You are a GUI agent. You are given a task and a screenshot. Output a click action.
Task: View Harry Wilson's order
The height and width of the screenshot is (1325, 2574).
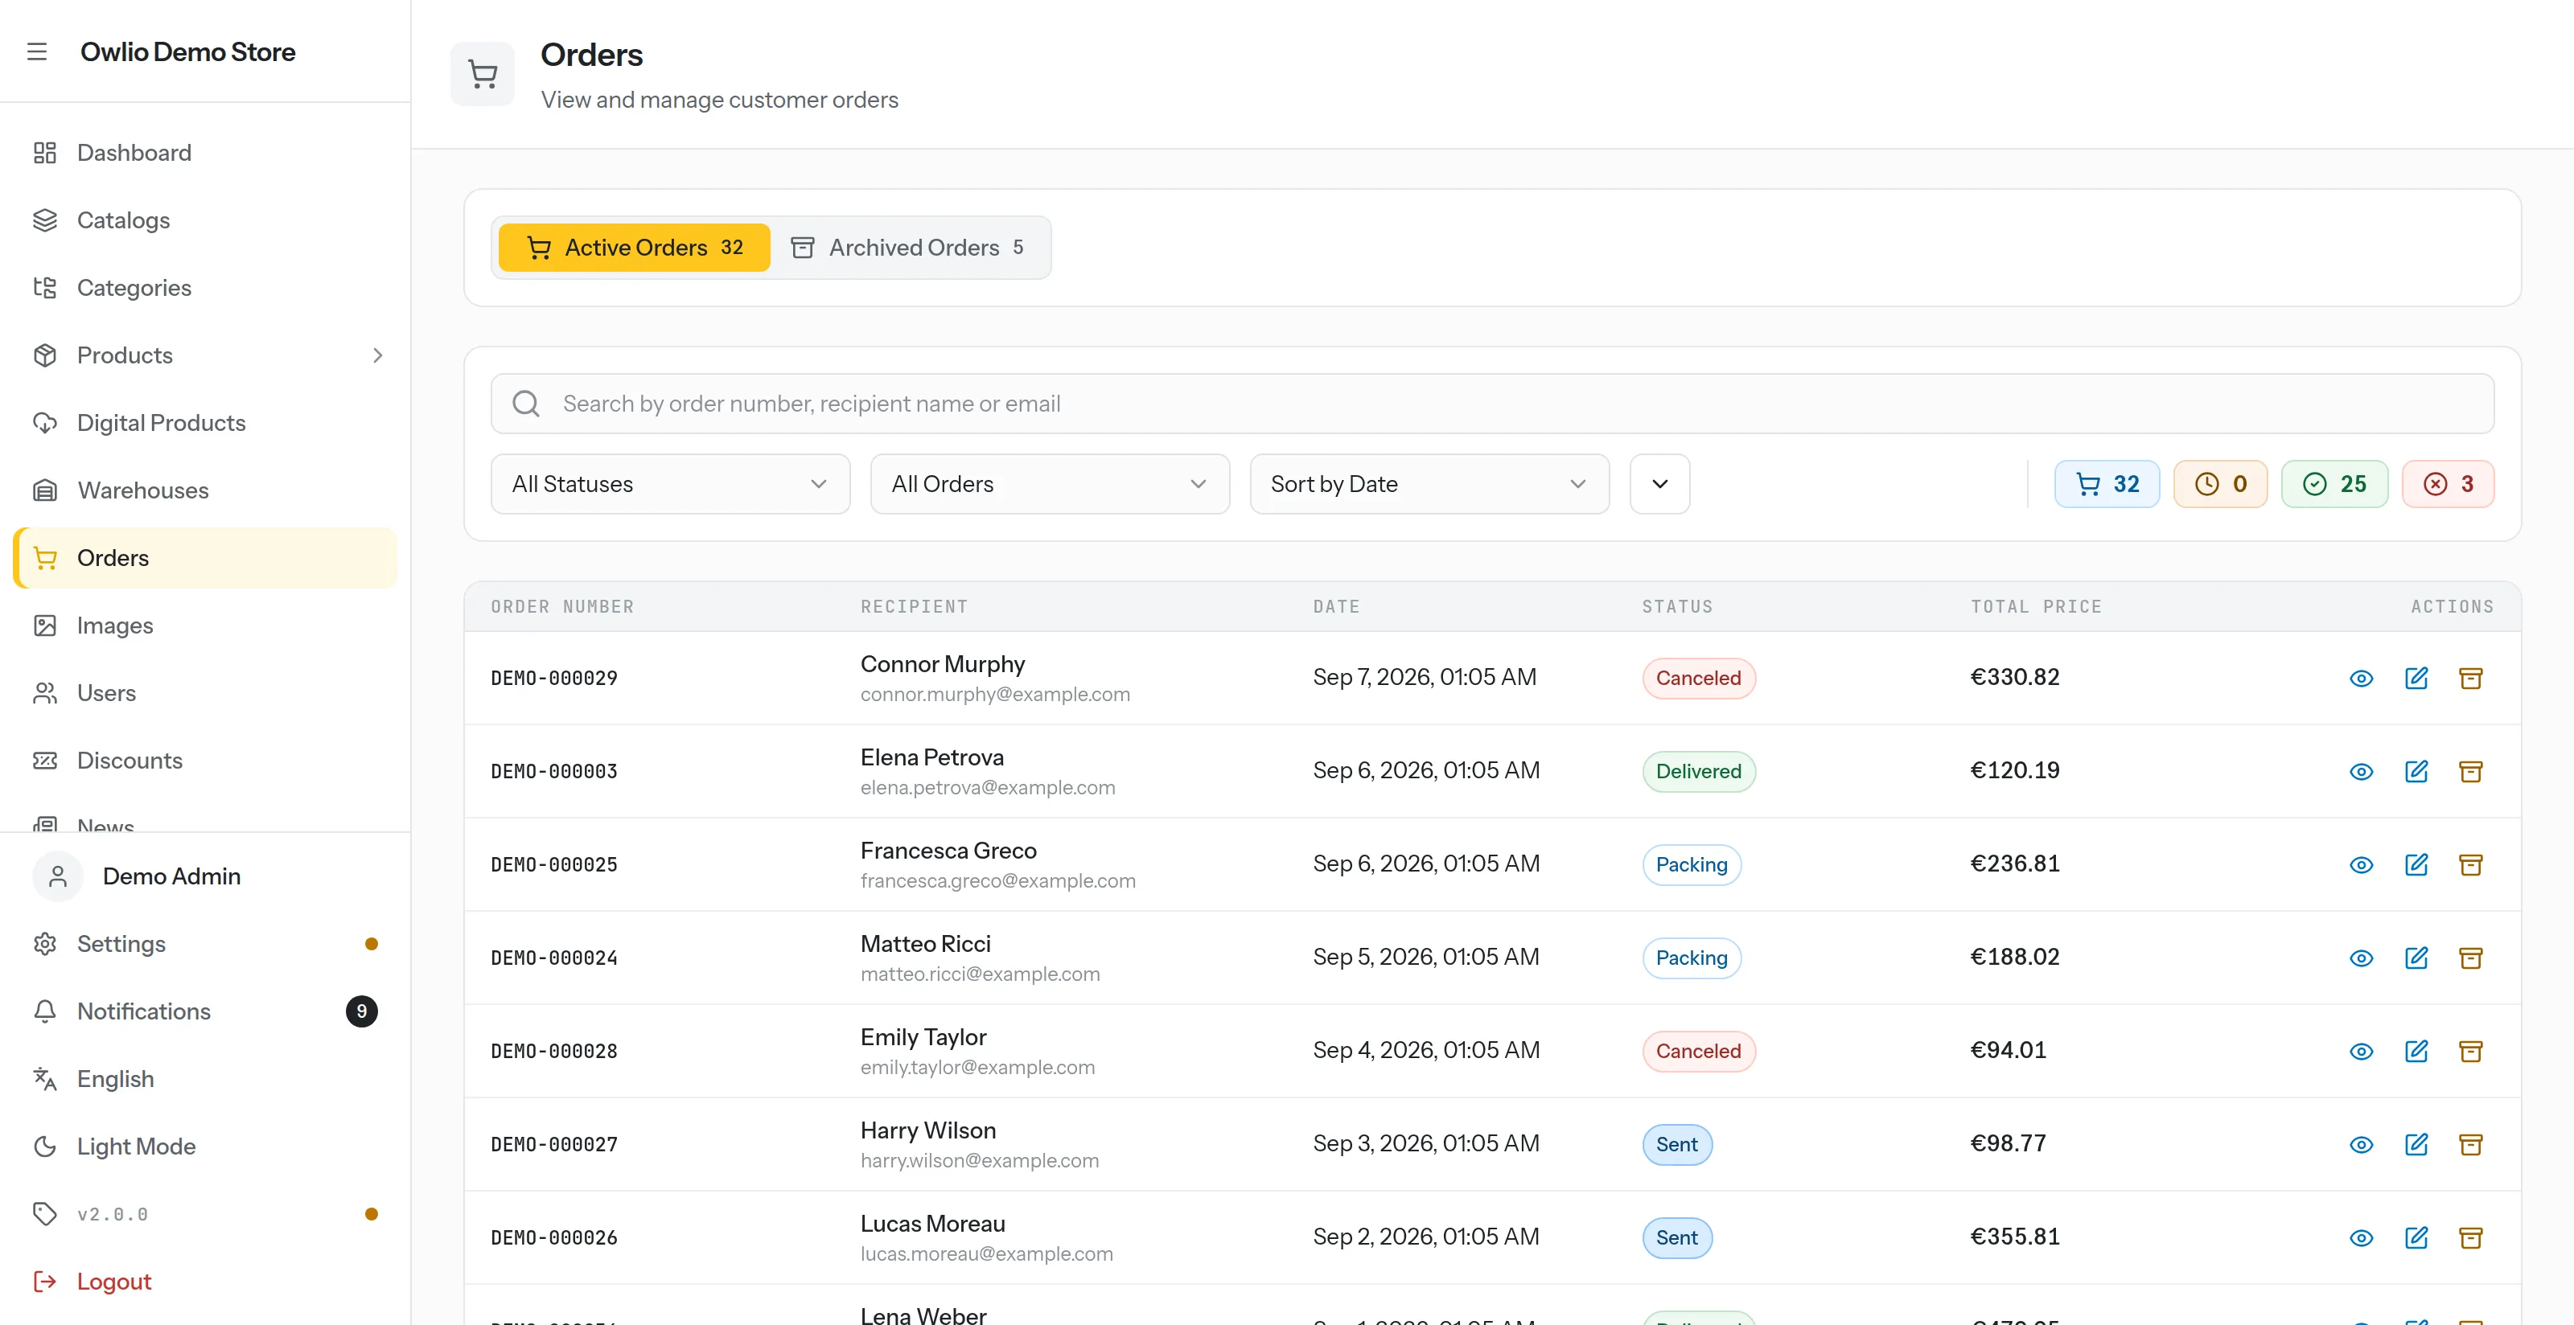click(2361, 1144)
